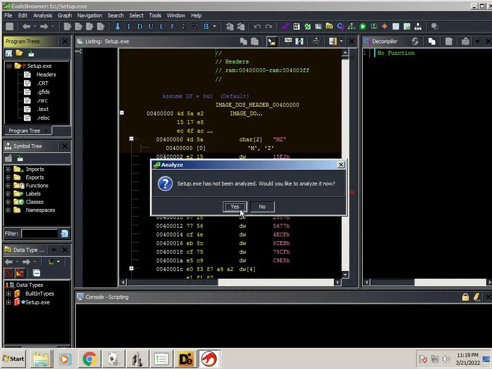Expand the Functions folder in Symbol Tree

[x=8, y=185]
